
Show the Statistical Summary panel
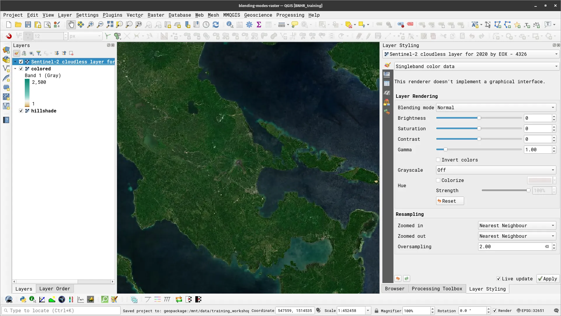[259, 25]
